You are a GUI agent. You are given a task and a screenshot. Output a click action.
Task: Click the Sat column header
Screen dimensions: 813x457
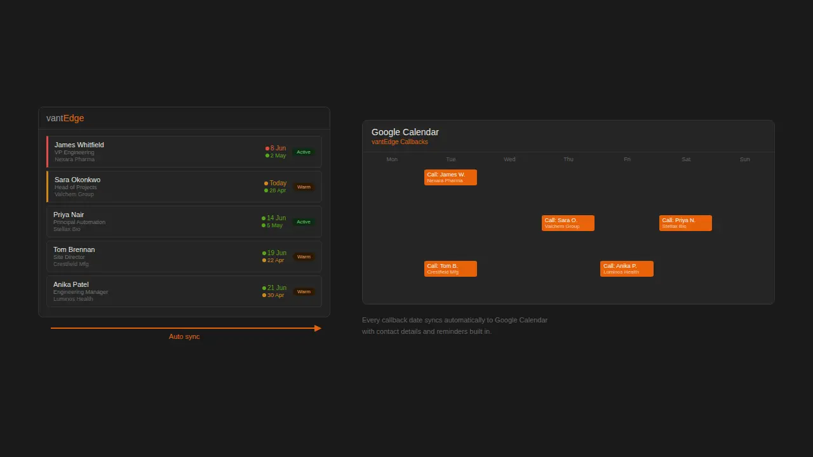pyautogui.click(x=686, y=159)
